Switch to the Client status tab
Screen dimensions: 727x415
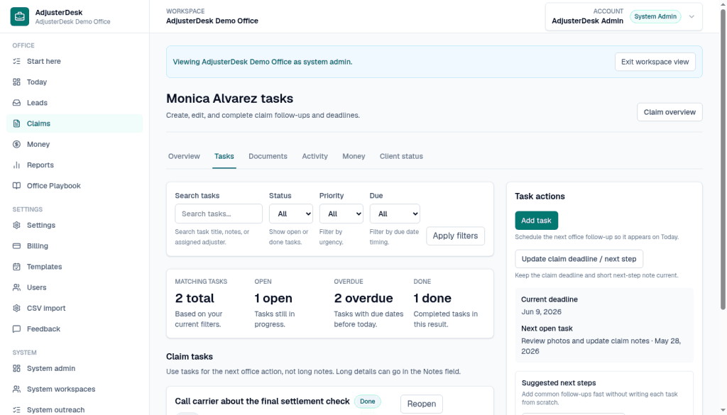click(x=401, y=156)
